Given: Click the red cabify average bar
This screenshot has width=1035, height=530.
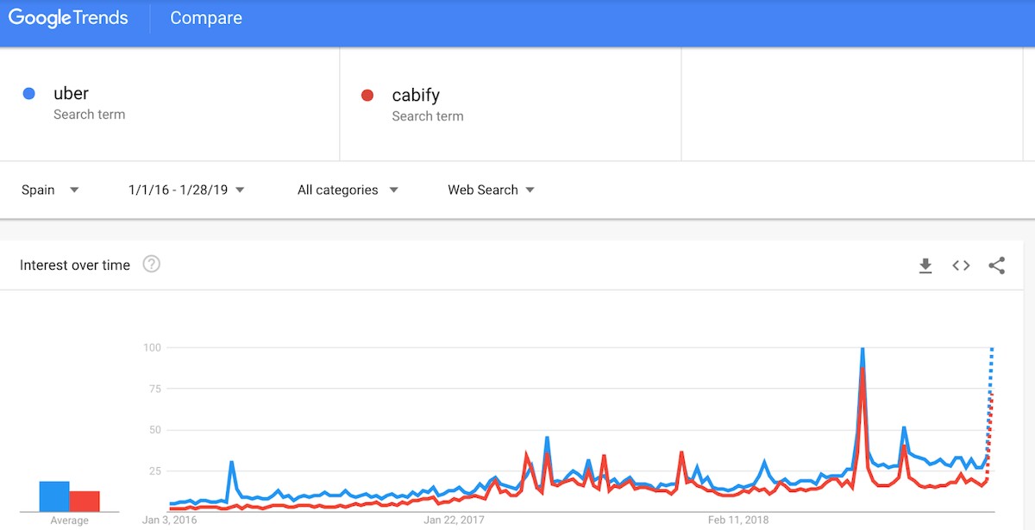Looking at the screenshot, I should [85, 501].
